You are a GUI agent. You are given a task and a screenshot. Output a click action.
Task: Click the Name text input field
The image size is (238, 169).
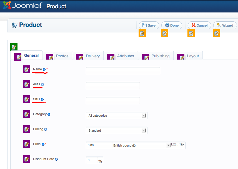(x=123, y=71)
